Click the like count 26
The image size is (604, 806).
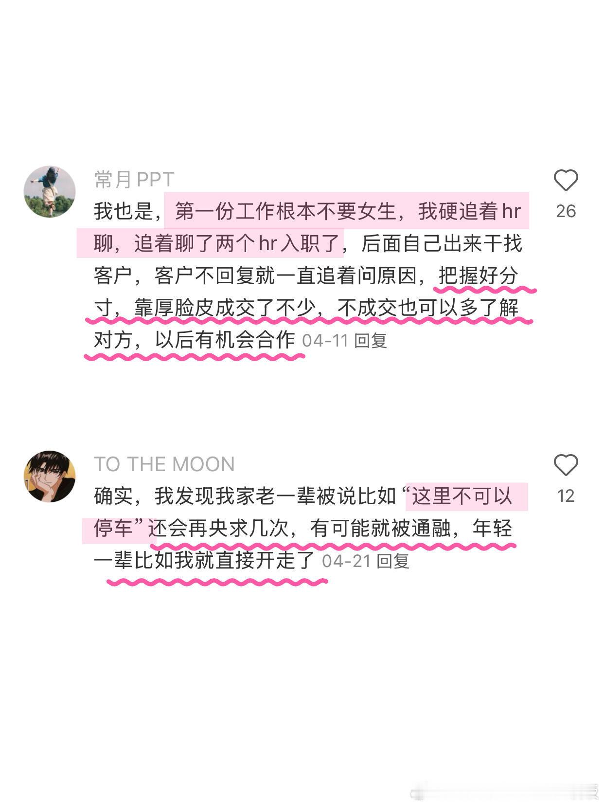pos(566,211)
